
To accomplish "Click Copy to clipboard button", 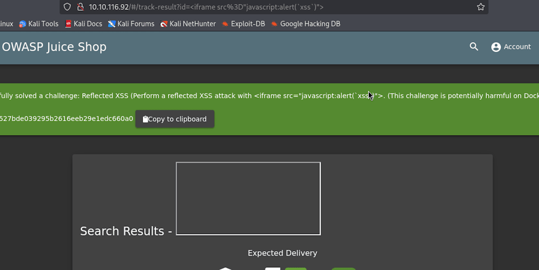I will coord(175,119).
